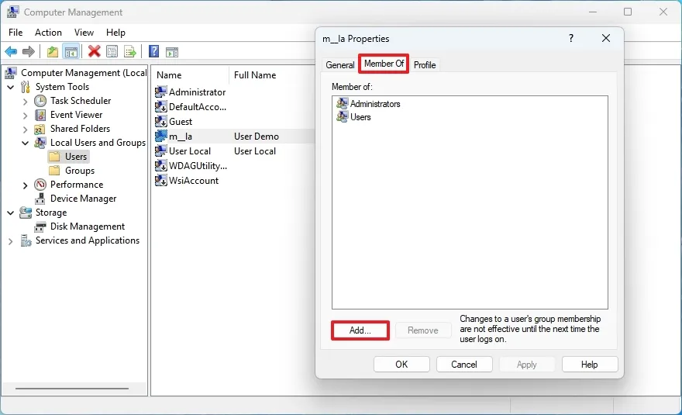Collapse the Local Users and Groups node

(26, 143)
